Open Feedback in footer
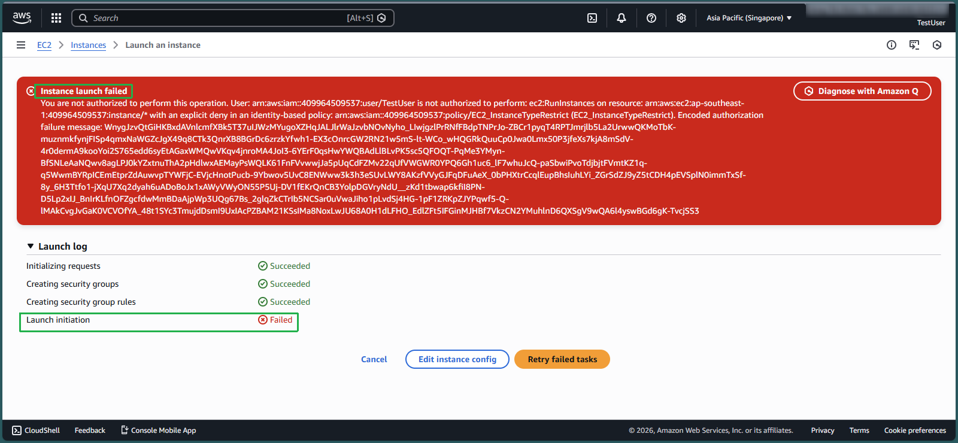The width and height of the screenshot is (958, 443). point(90,430)
